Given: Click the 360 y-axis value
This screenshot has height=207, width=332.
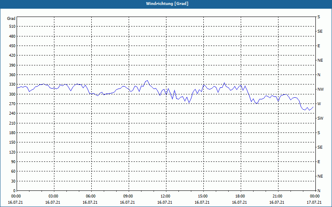Looking at the screenshot, I should click(12, 75).
